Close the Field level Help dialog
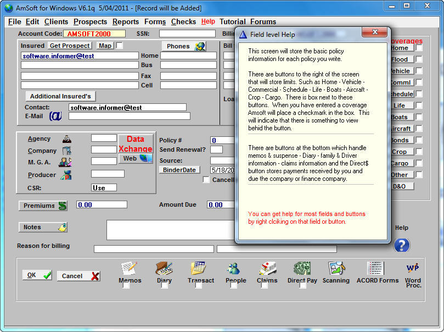The height and width of the screenshot is (332, 444). [375, 32]
